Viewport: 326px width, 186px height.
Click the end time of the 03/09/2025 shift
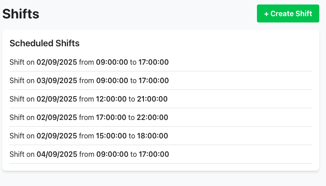coord(153,81)
